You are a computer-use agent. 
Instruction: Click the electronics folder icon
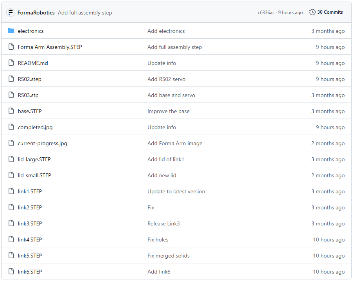coord(11,31)
